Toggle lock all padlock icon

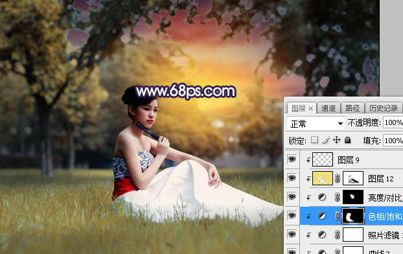click(x=347, y=140)
